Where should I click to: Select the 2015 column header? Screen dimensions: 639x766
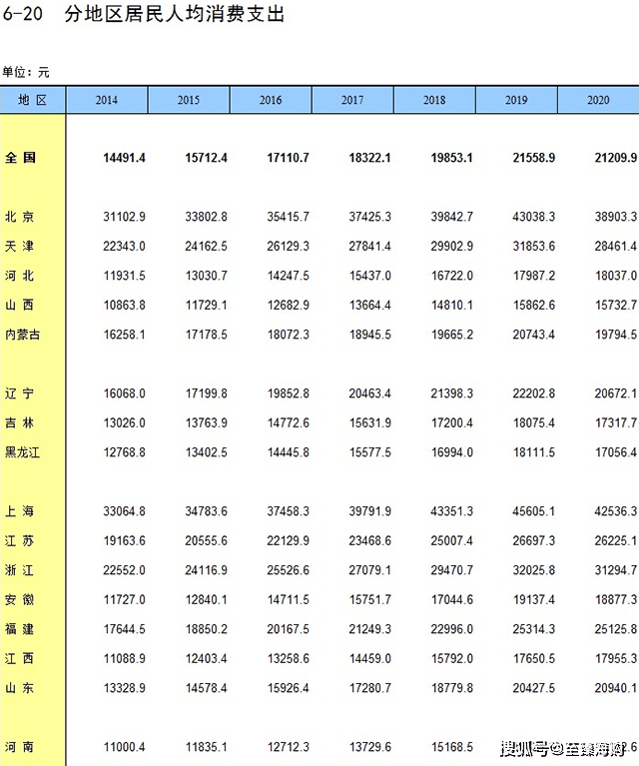(x=189, y=100)
